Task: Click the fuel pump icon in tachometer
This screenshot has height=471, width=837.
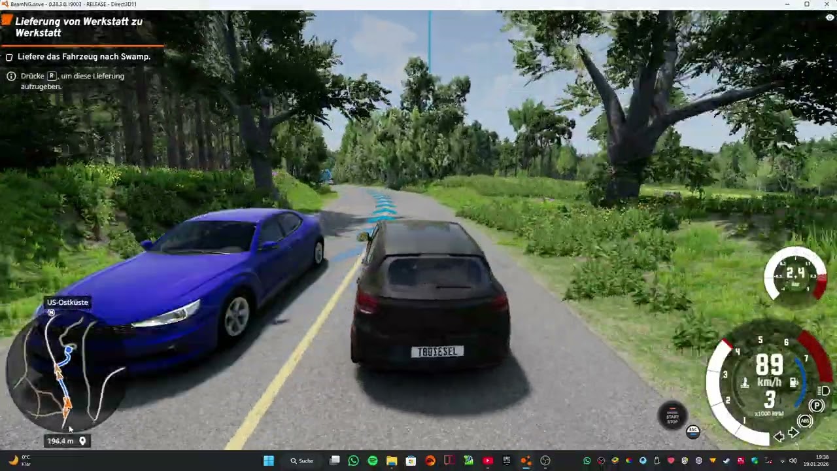Action: pos(794,383)
